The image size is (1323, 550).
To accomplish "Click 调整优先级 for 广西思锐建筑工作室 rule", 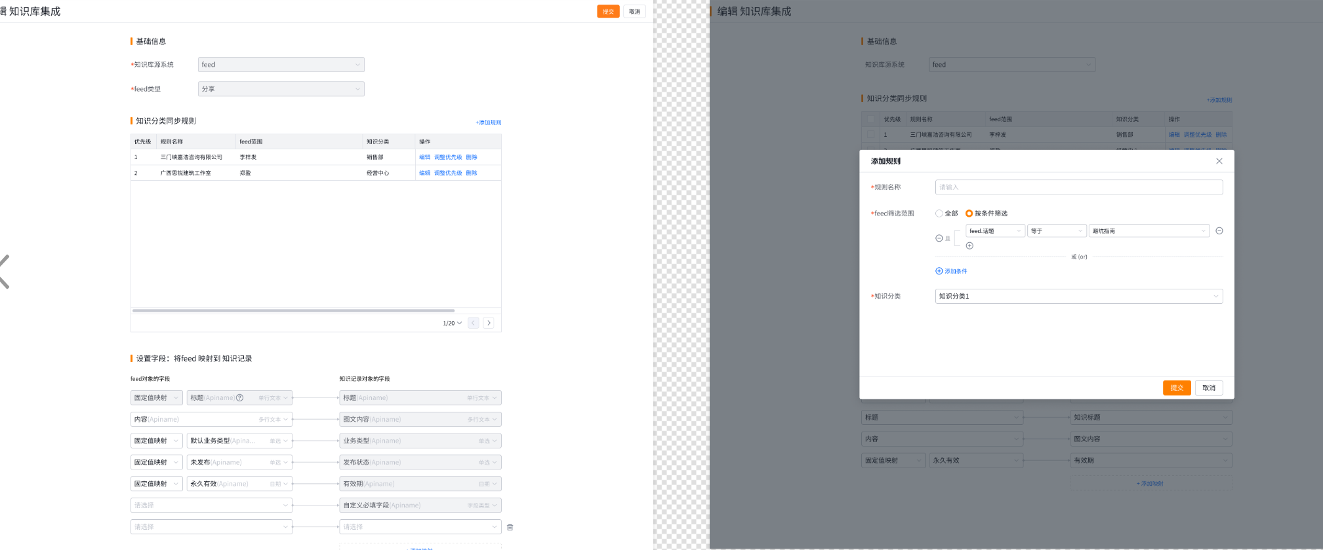I will pyautogui.click(x=448, y=173).
